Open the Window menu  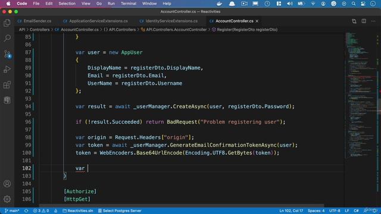click(x=149, y=4)
